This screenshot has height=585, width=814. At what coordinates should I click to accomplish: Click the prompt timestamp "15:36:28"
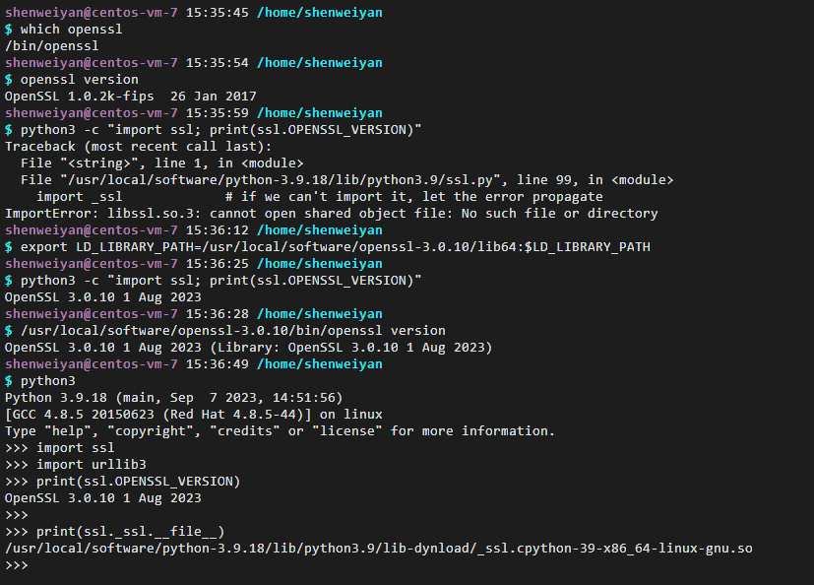[x=218, y=314]
